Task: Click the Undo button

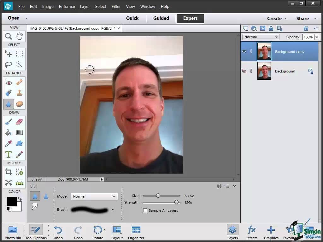Action: coord(58,232)
